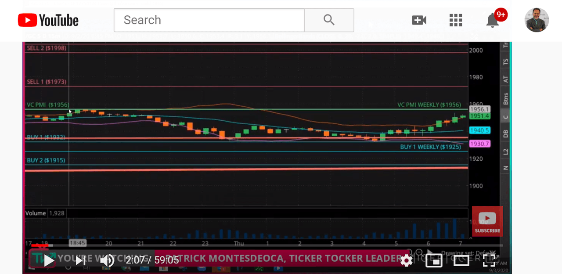Click the VC PMI ($1956) label

click(x=48, y=105)
